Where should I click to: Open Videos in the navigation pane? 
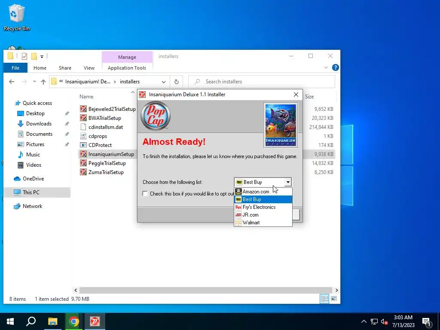pyautogui.click(x=34, y=165)
